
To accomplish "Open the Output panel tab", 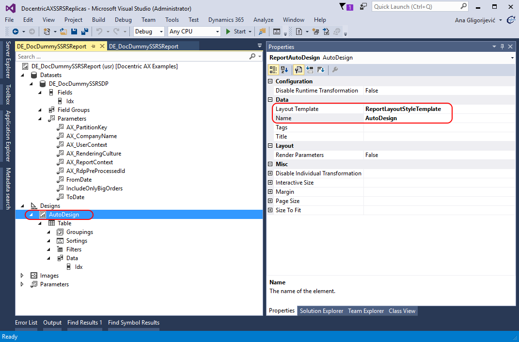I will pos(52,323).
